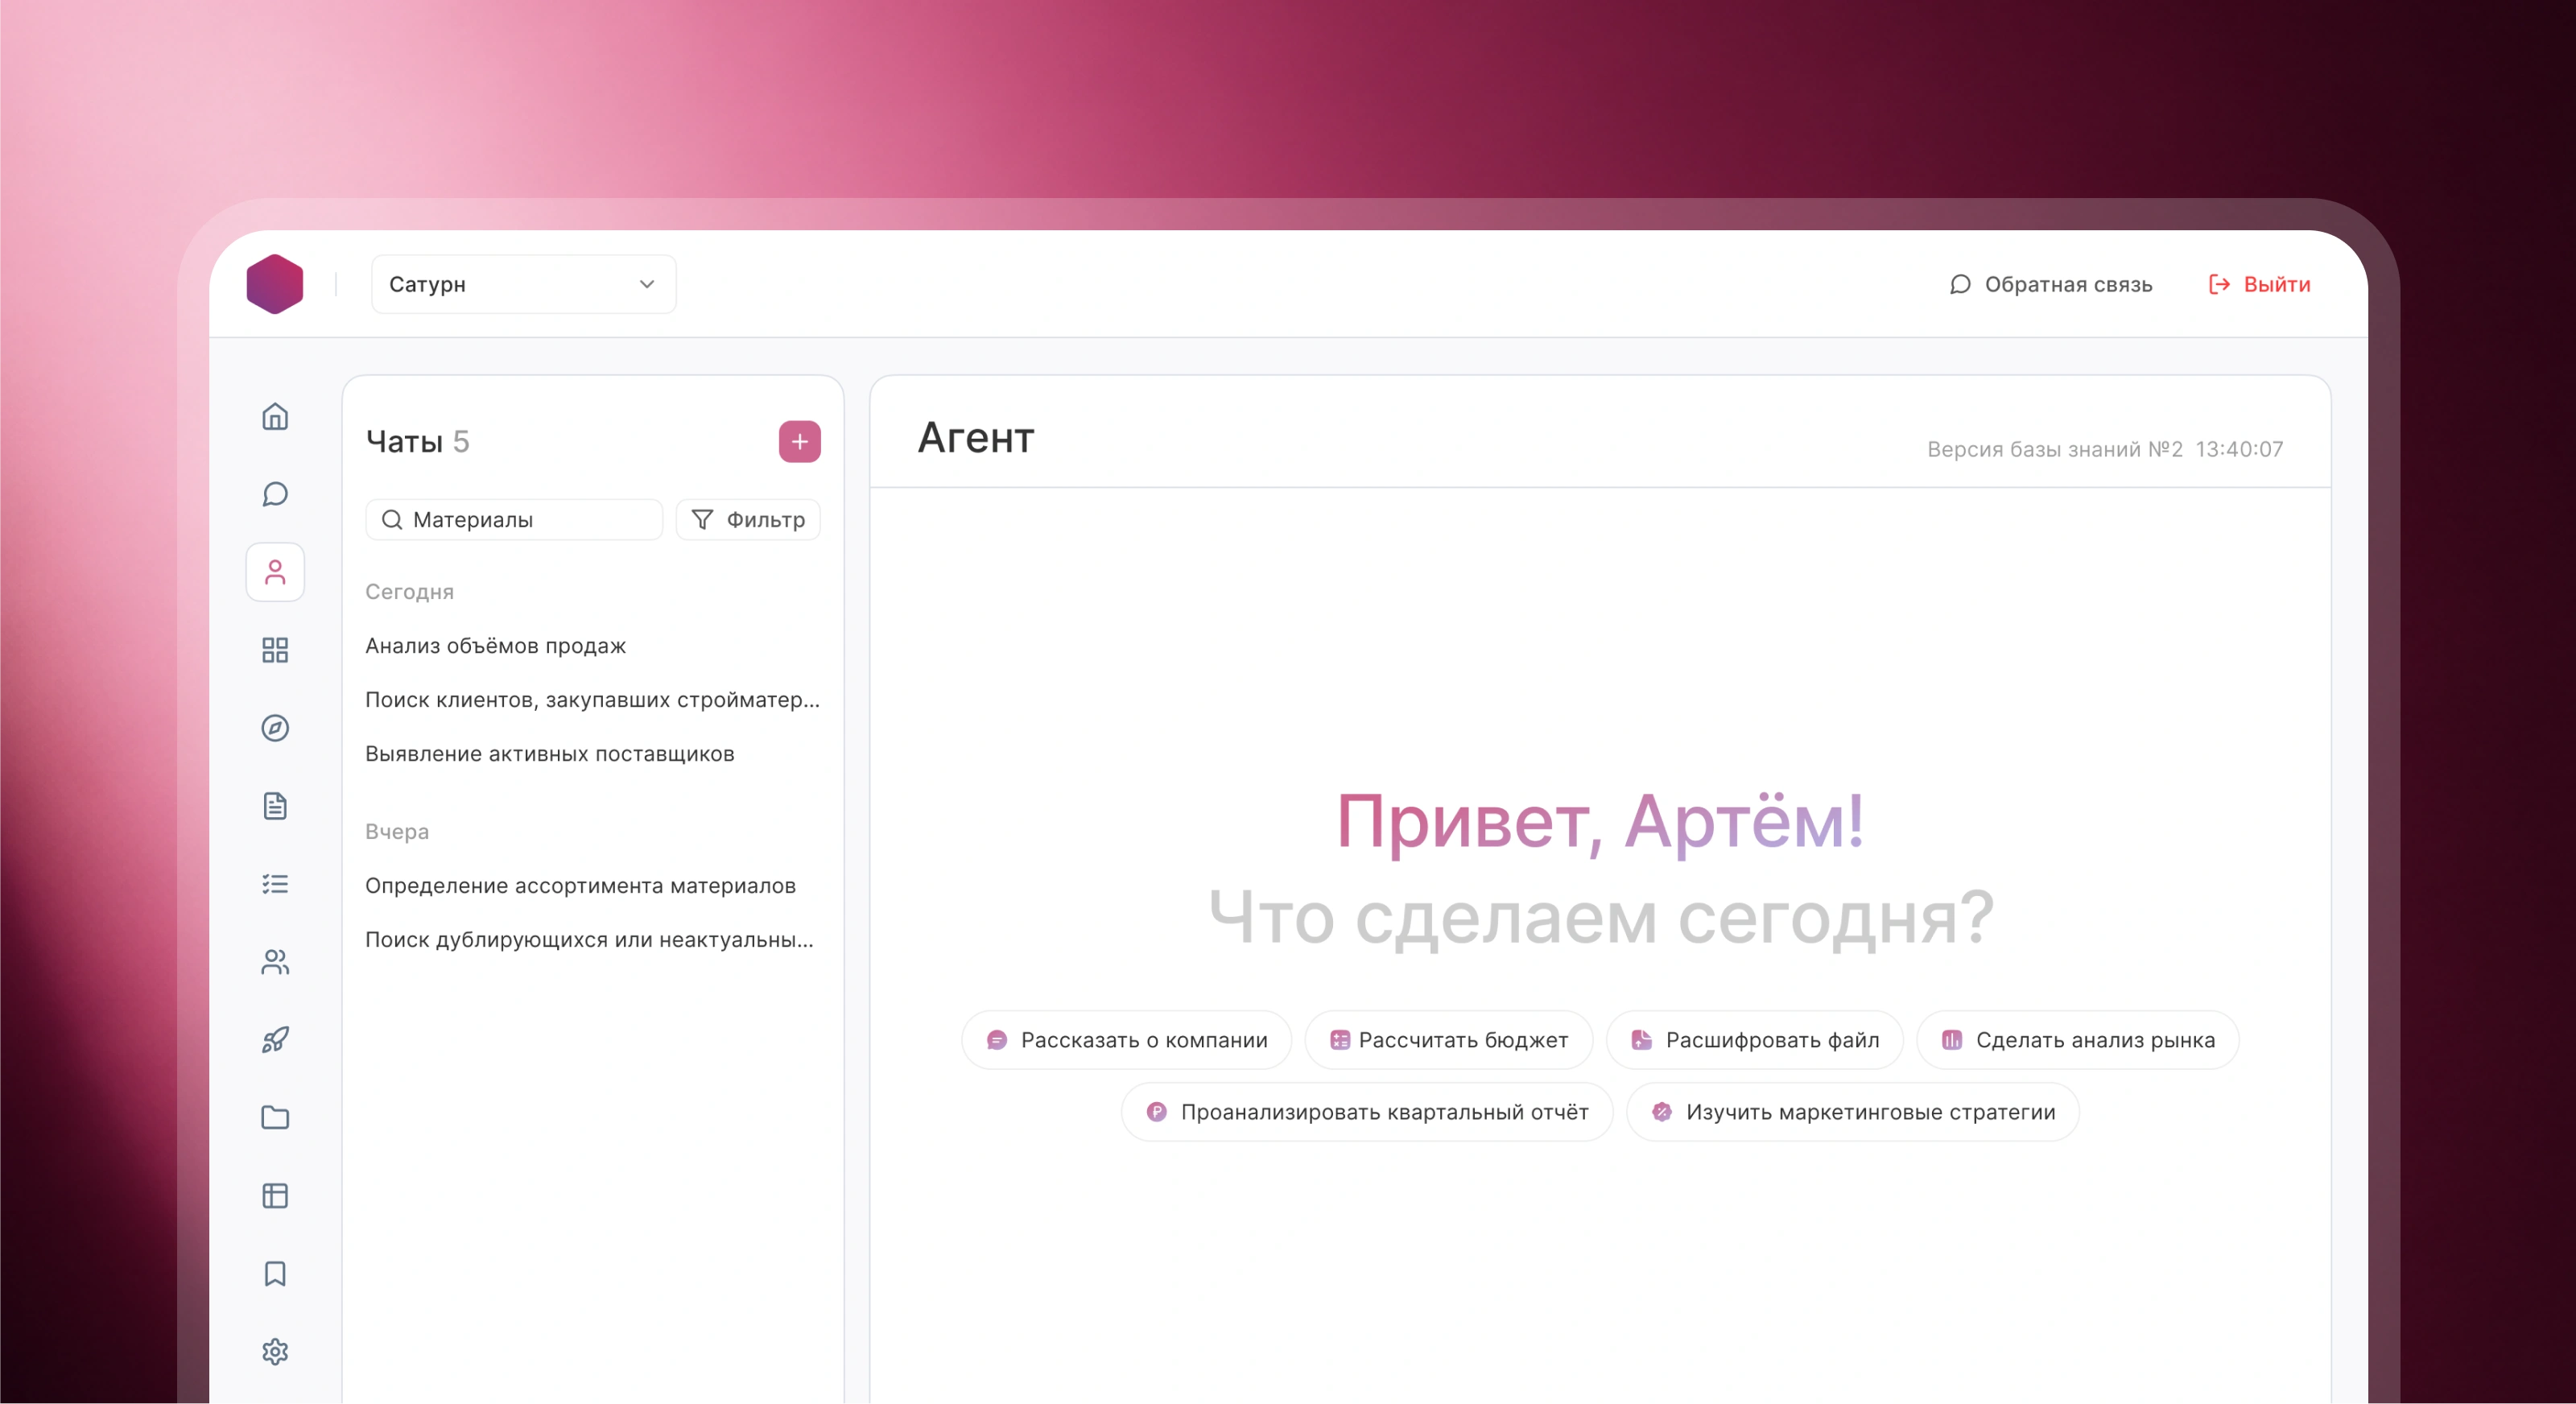
Task: Choose suggestion Рассчитать бюджет
Action: [x=1449, y=1040]
